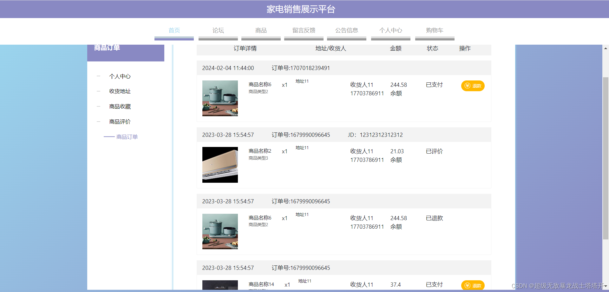Open 商品评价 from the sidebar
609x292 pixels.
point(120,122)
